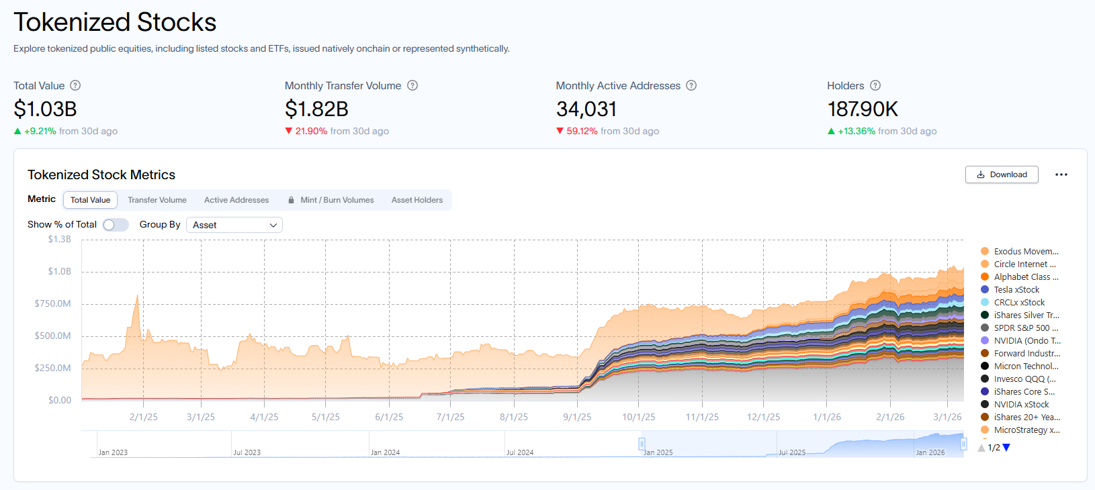Click the Monthly Active Addresses help icon

point(691,85)
